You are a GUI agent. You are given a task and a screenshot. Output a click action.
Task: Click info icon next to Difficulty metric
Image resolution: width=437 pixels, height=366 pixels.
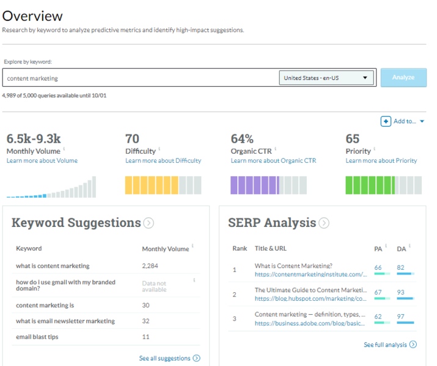[160, 148]
